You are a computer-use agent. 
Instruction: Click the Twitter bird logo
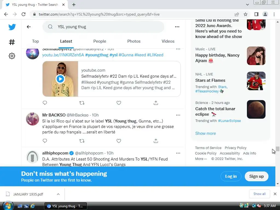pyautogui.click(x=12, y=27)
